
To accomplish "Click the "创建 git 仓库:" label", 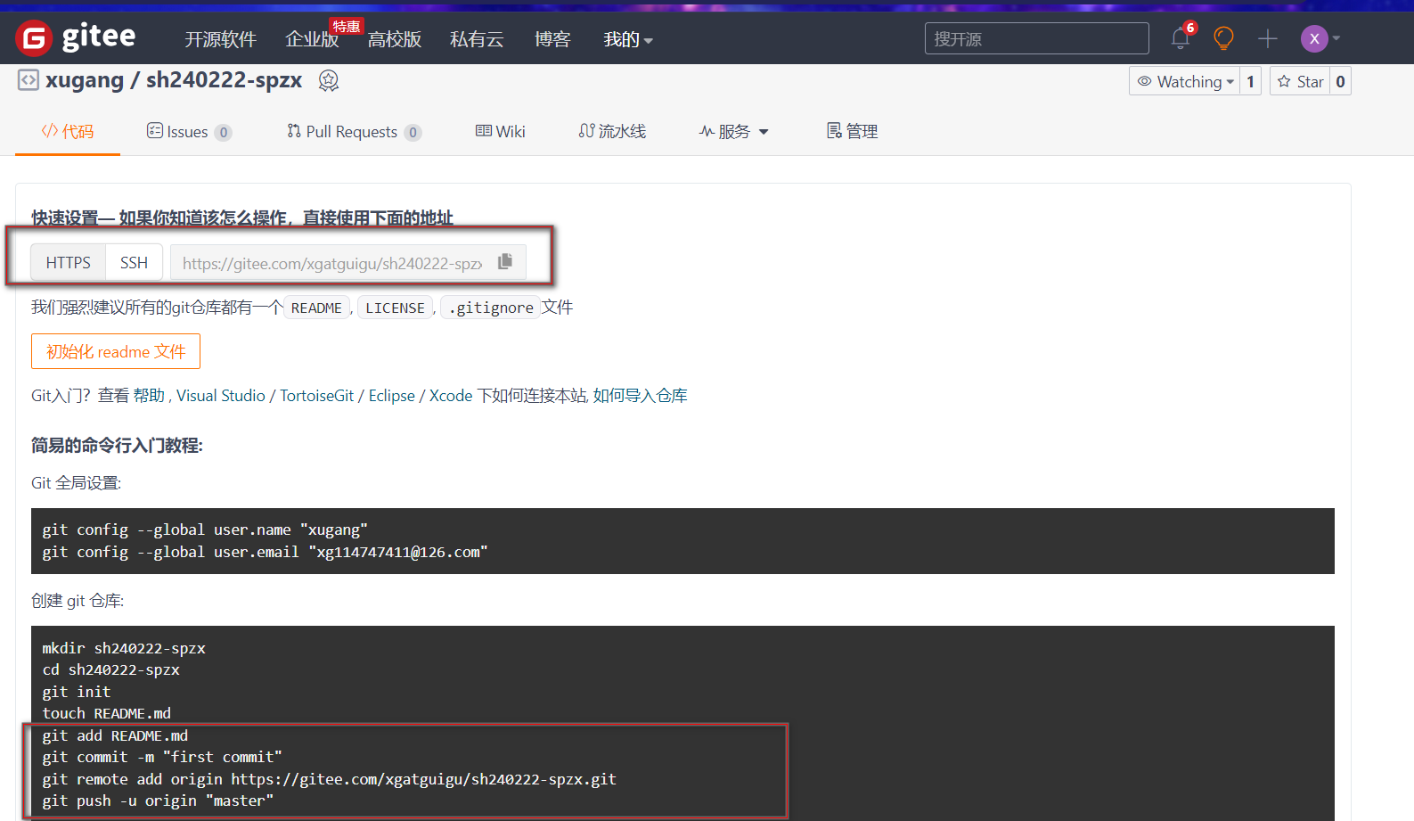I will coord(78,601).
